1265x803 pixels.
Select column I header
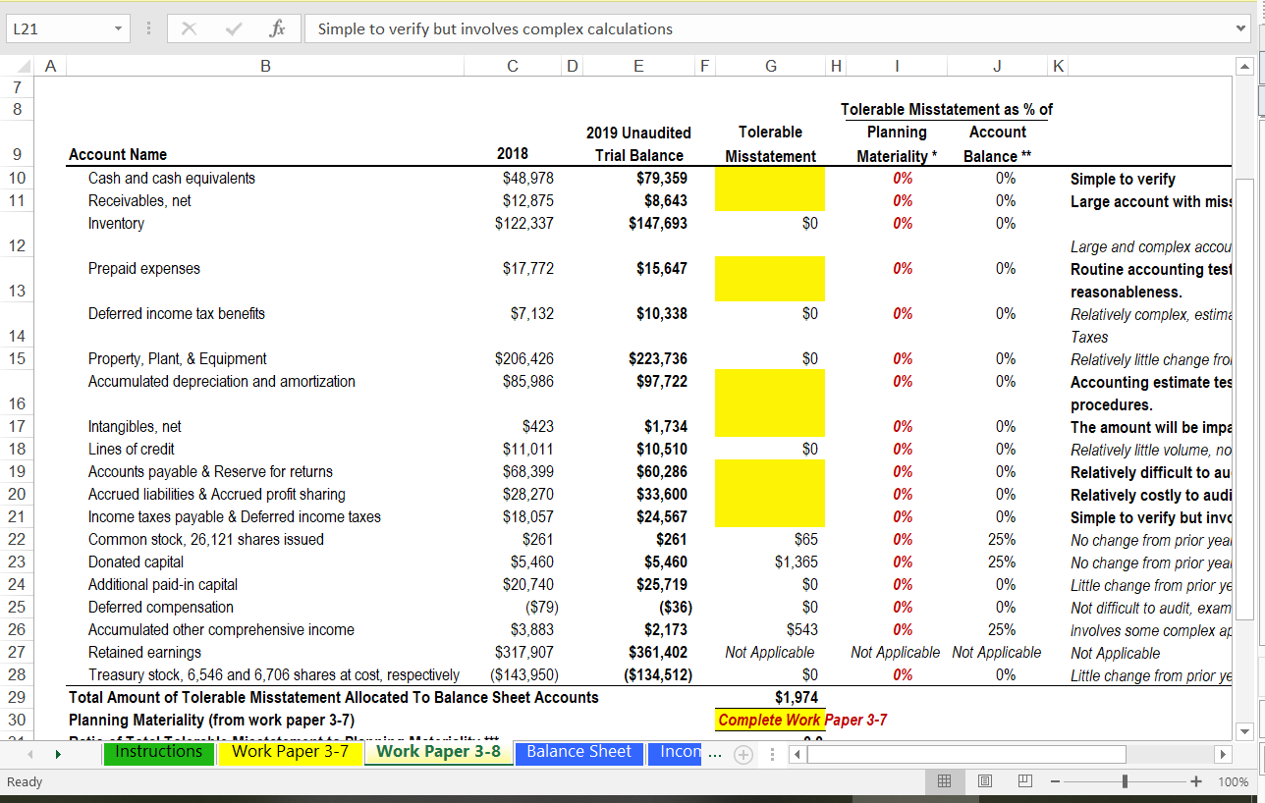point(897,66)
